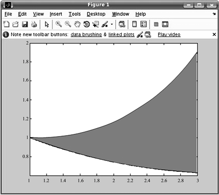Viewport: 219px width, 195px height.
Task: Save the figure with the floppy disk icon
Action: (25, 24)
